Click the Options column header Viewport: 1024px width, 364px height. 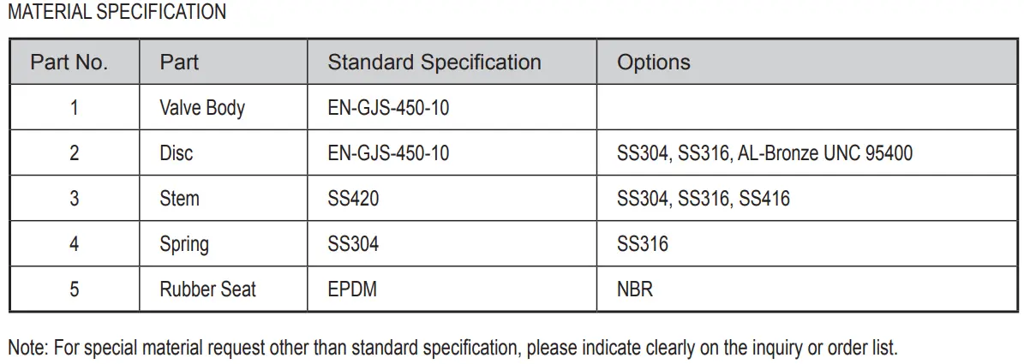coord(654,63)
